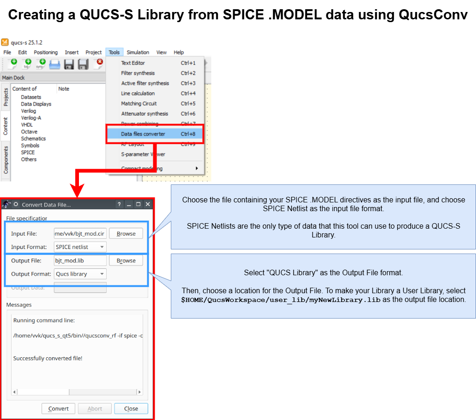476x420 pixels.
Task: Select SPICE in content tree
Action: coord(28,153)
